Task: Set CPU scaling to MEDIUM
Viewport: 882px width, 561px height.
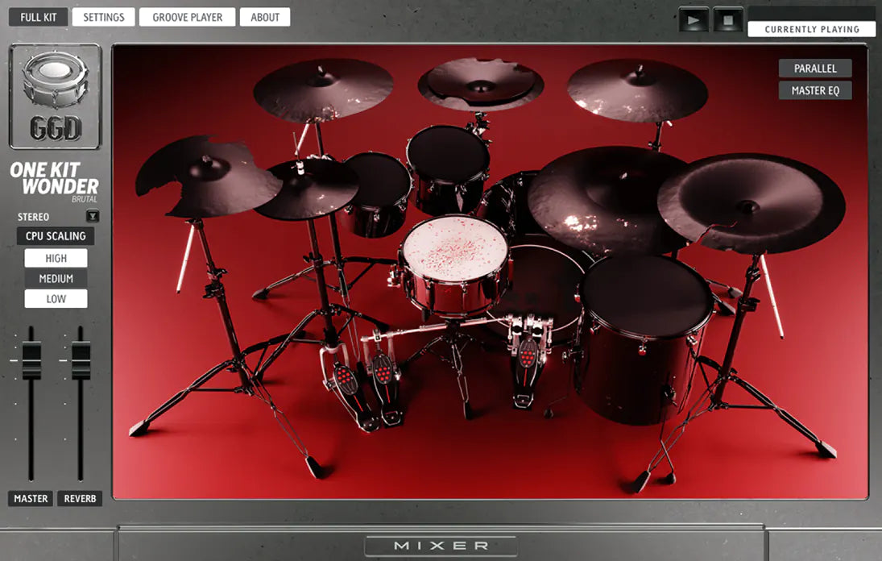Action: tap(56, 279)
